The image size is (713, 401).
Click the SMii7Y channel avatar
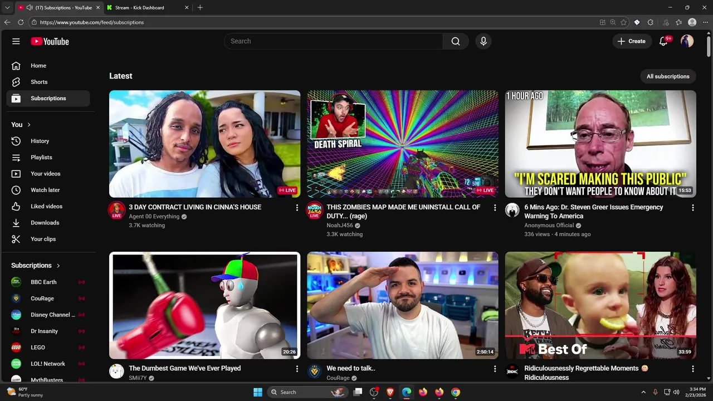[x=117, y=371]
